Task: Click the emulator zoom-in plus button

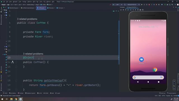Action: point(174,81)
